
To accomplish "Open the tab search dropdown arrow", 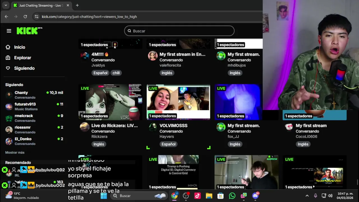I will pos(6,5).
